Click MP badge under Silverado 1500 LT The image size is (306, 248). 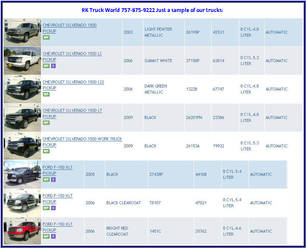[46, 123]
